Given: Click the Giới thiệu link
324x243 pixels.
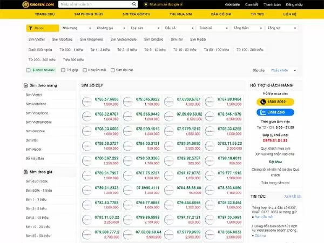Looking at the screenshot, I should pyautogui.click(x=232, y=4).
